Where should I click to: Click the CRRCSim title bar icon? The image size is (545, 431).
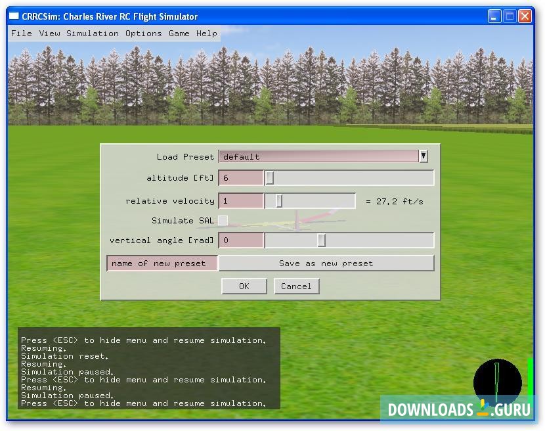coord(14,16)
